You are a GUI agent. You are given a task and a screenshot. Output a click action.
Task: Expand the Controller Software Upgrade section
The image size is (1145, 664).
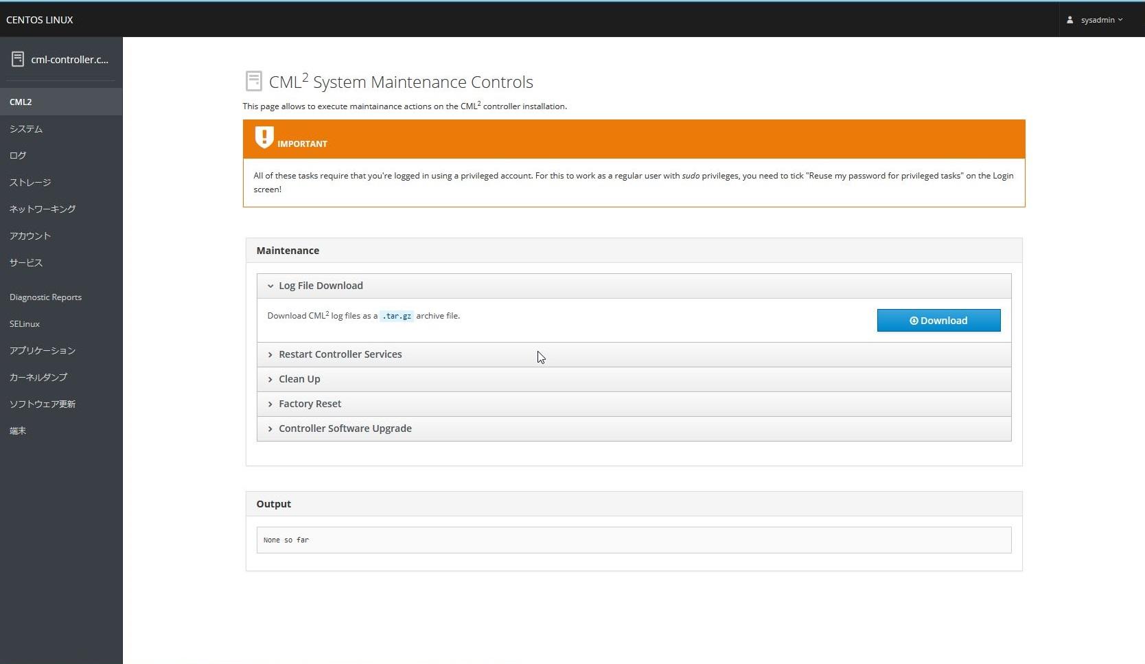[634, 428]
